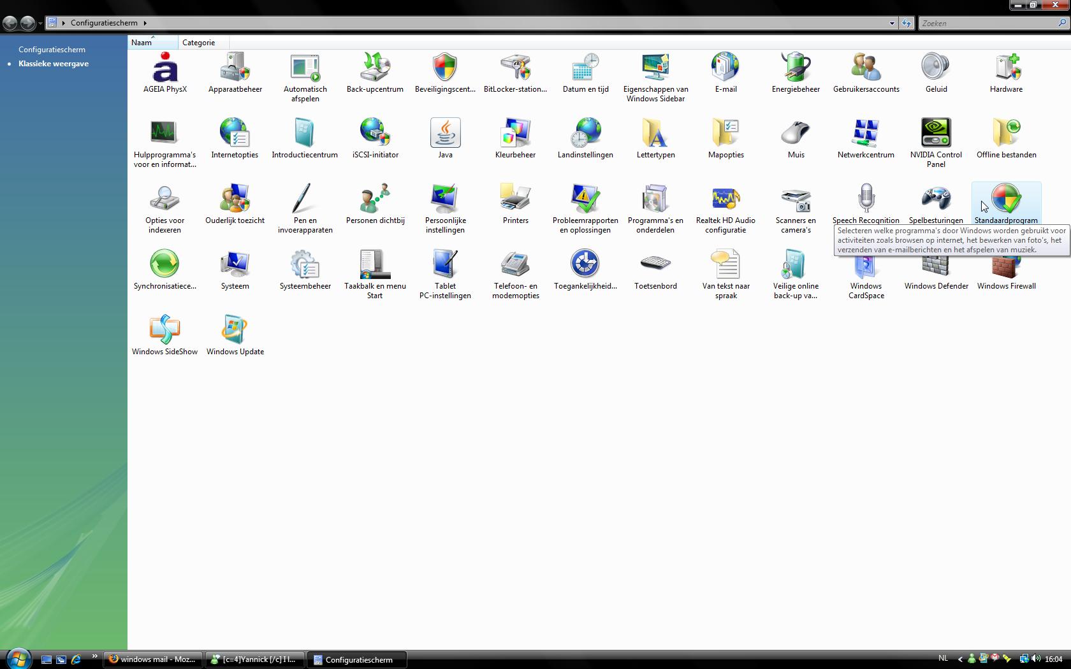The height and width of the screenshot is (669, 1071).
Task: Open Realtek HD Audio configuratie
Action: pos(725,210)
